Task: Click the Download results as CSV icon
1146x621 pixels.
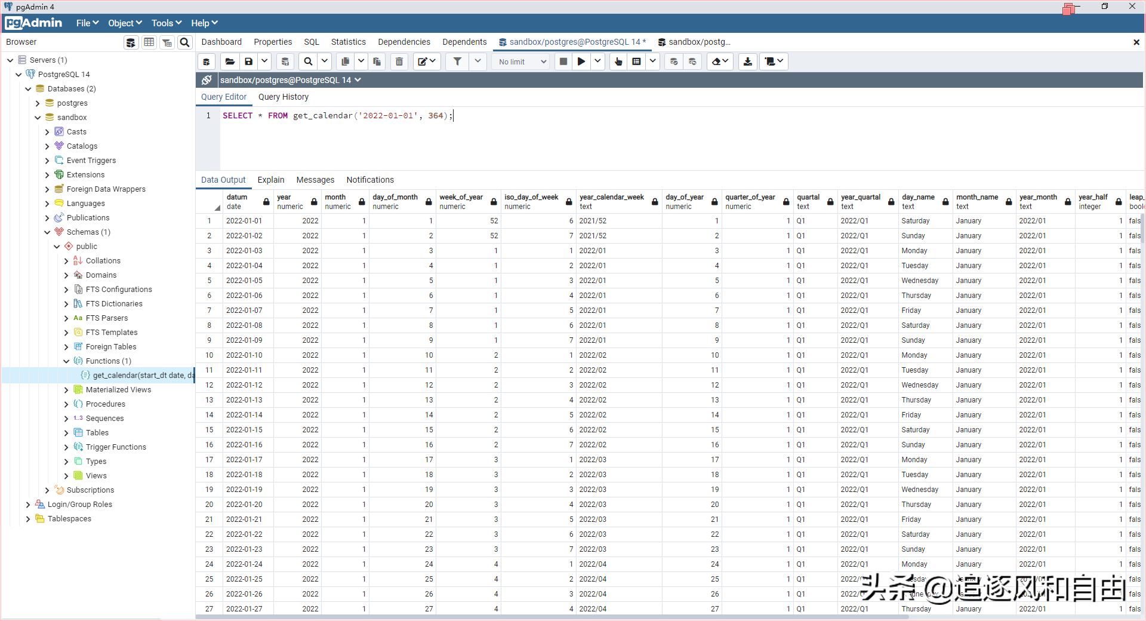Action: pyautogui.click(x=747, y=62)
